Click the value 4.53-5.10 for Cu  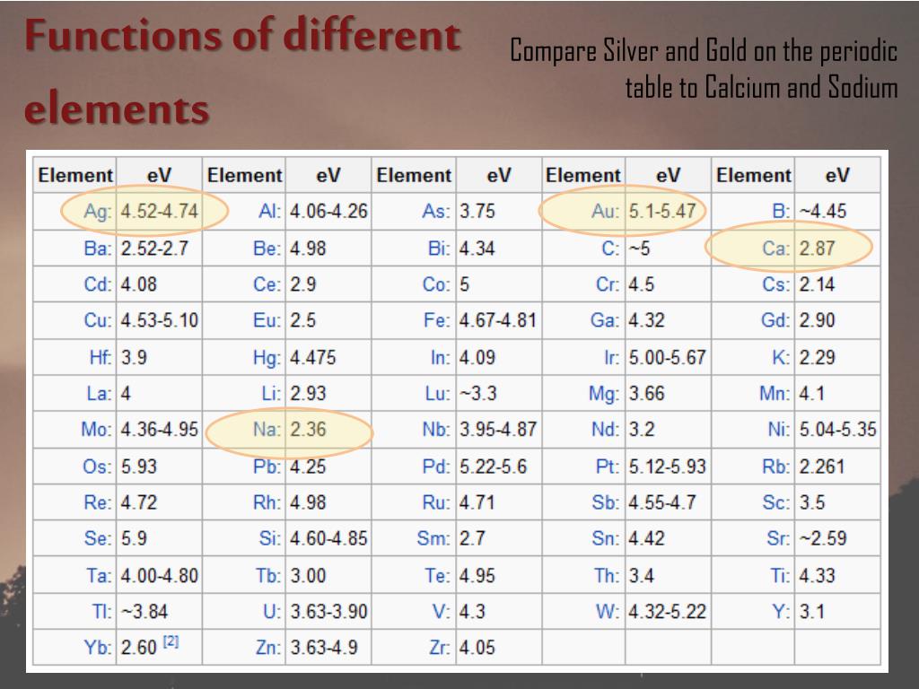click(160, 320)
